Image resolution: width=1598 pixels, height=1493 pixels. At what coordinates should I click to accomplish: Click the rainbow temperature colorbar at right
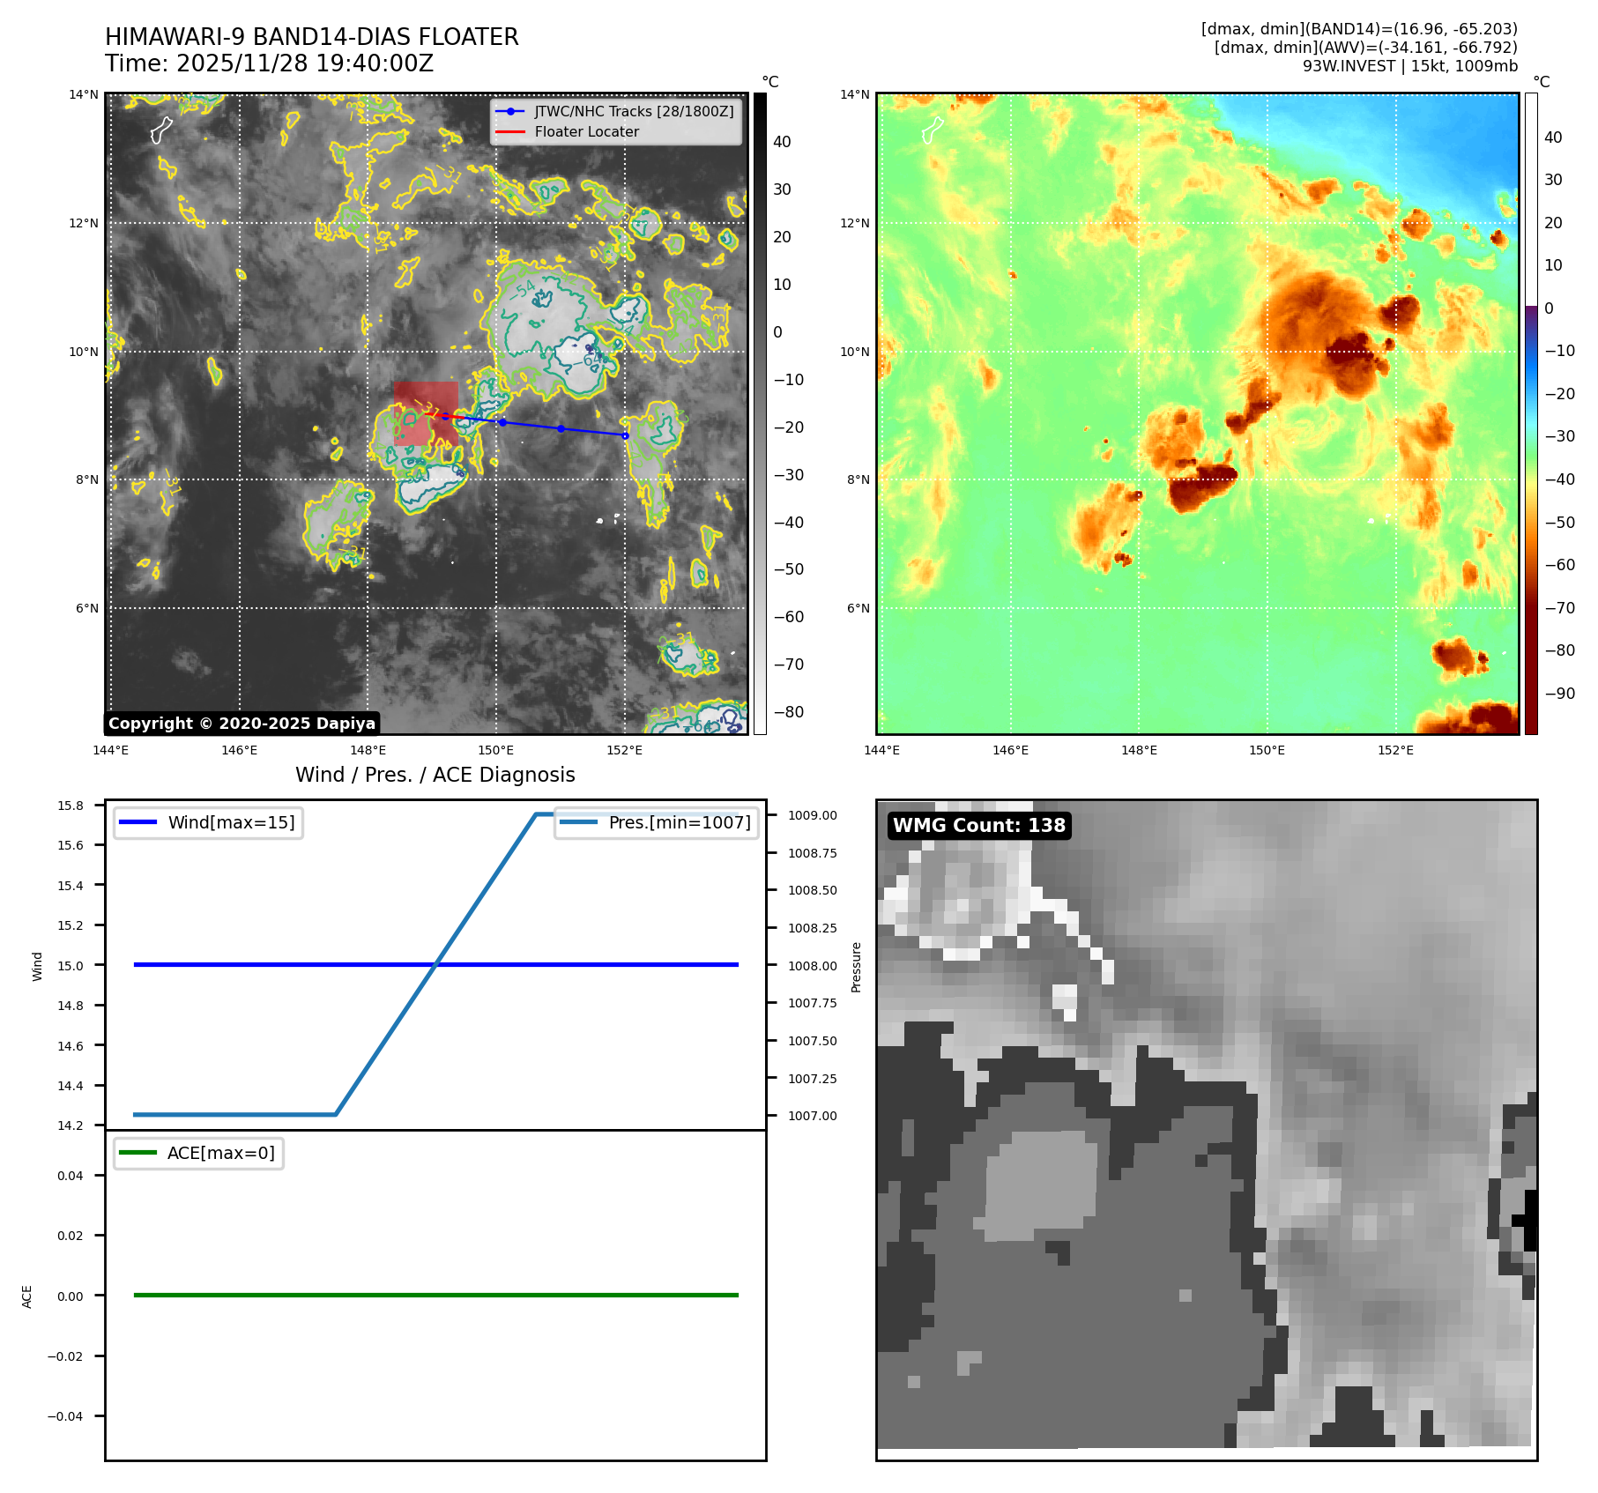pos(1531,413)
